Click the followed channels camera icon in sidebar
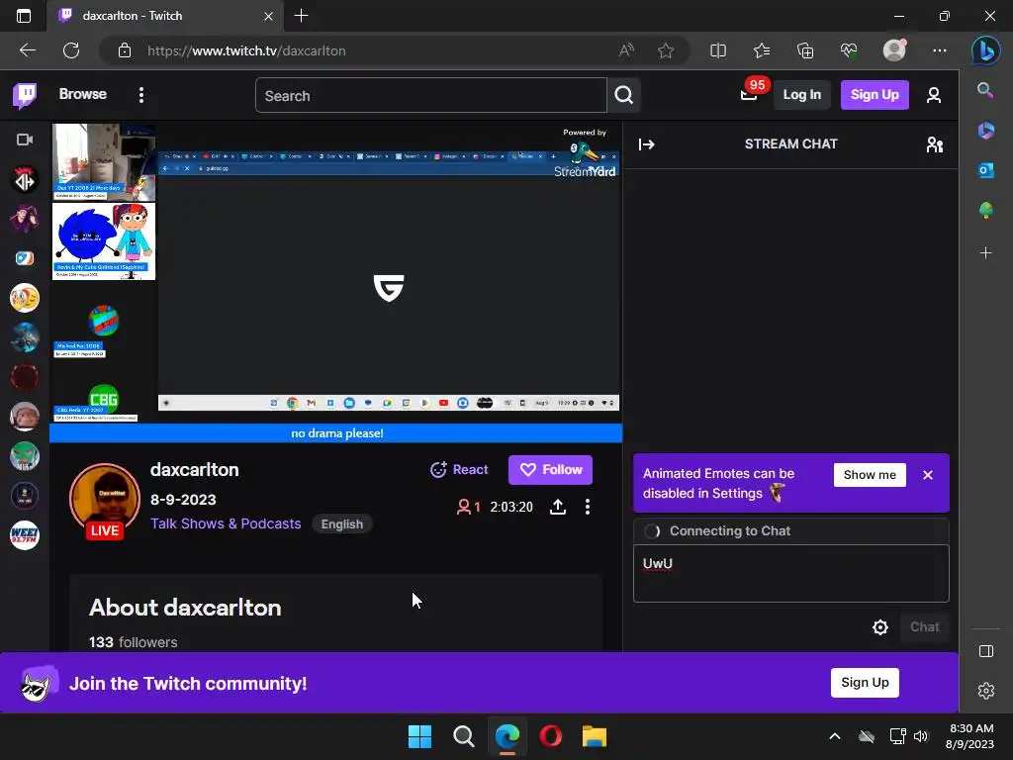This screenshot has height=760, width=1013. tap(25, 140)
